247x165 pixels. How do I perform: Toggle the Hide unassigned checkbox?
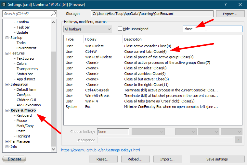(x=120, y=29)
